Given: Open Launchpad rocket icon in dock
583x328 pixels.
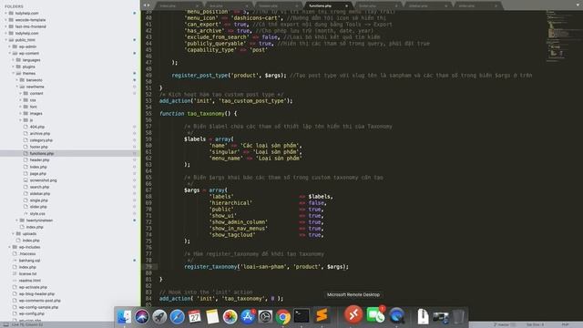Looking at the screenshot, I should pos(159,316).
